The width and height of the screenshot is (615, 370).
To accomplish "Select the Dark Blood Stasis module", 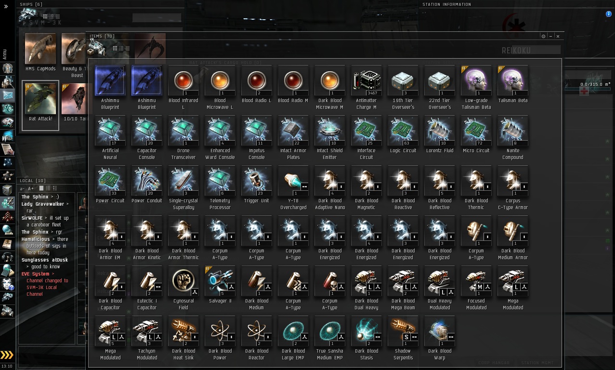I will point(366,338).
